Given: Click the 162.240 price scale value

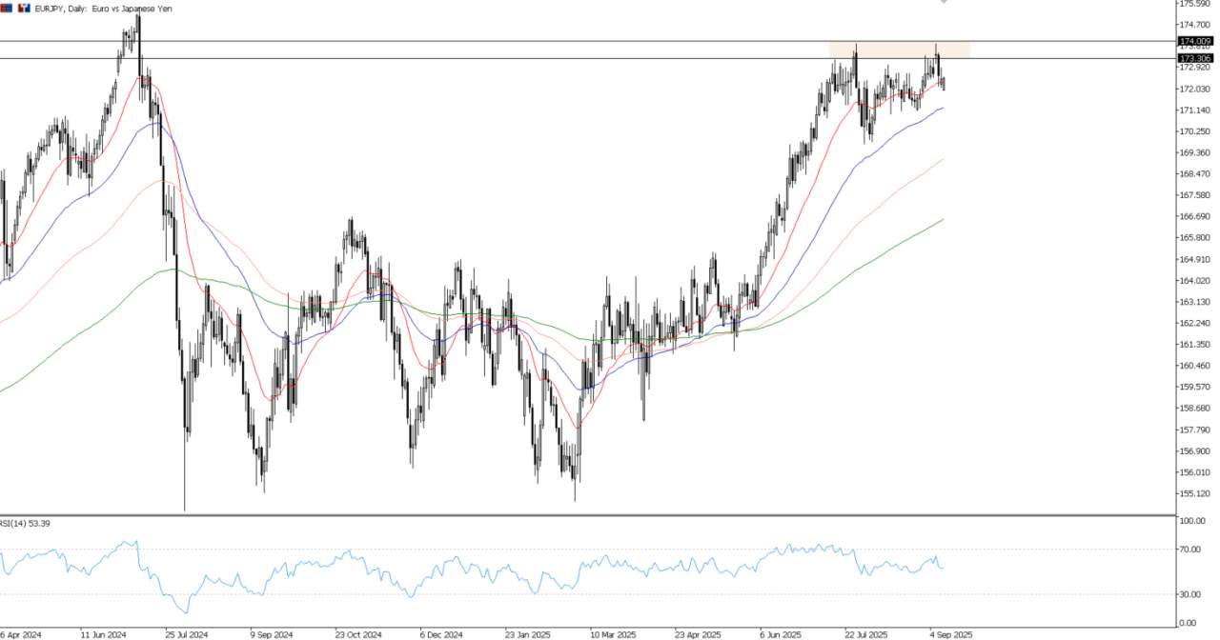Looking at the screenshot, I should [1197, 323].
